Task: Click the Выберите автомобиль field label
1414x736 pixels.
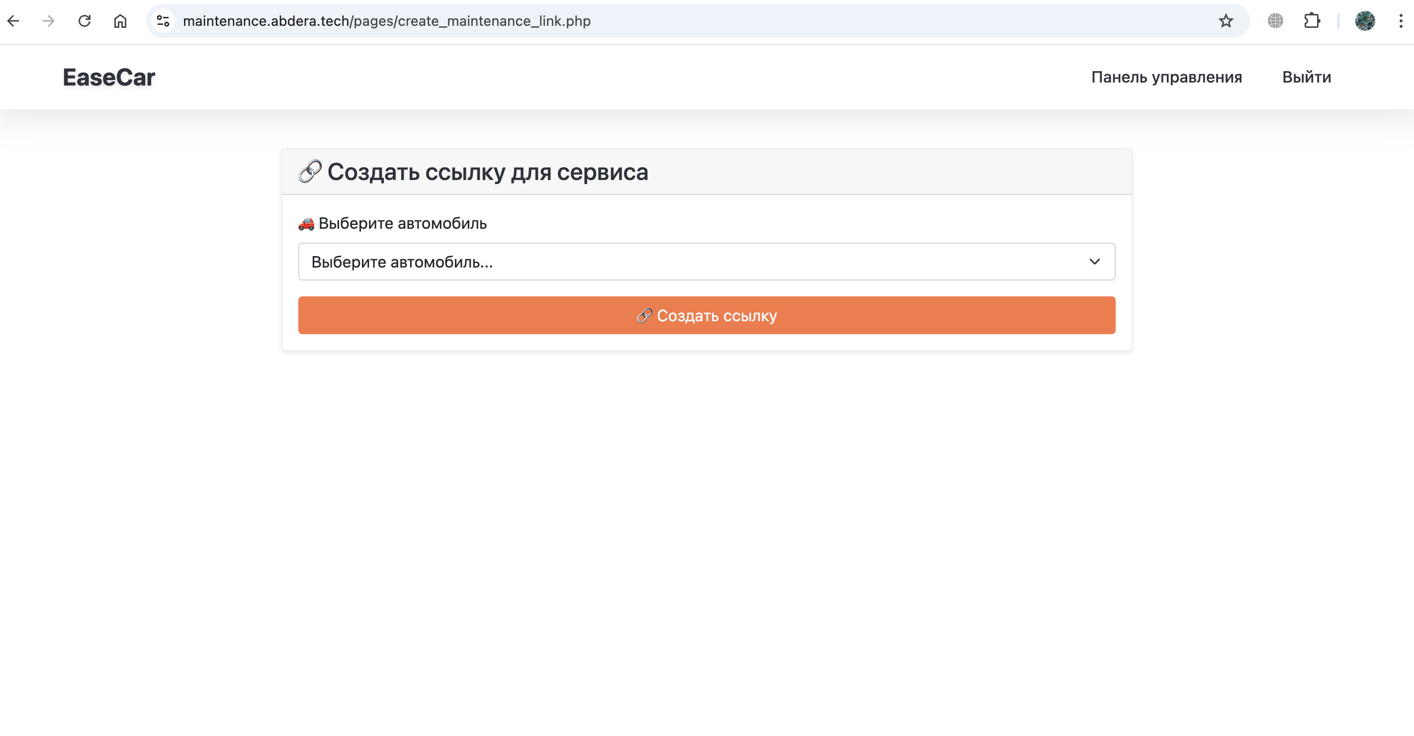Action: point(402,223)
